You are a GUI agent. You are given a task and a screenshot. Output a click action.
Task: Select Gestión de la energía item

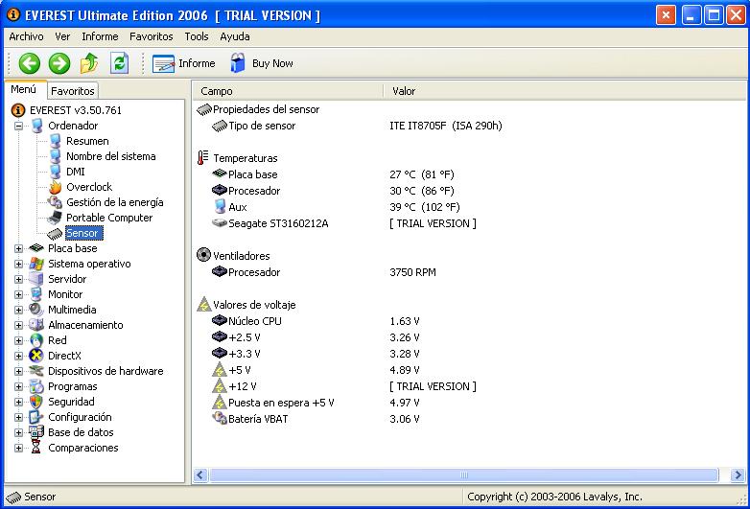pyautogui.click(x=114, y=202)
